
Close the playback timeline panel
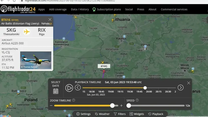pos(188,83)
